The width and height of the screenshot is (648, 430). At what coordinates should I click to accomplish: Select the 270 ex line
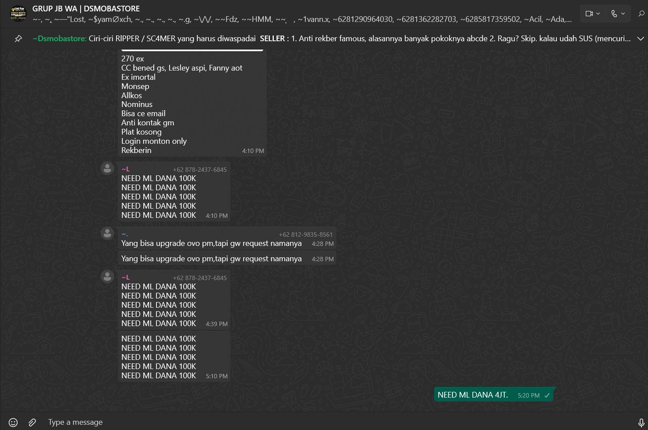[133, 58]
